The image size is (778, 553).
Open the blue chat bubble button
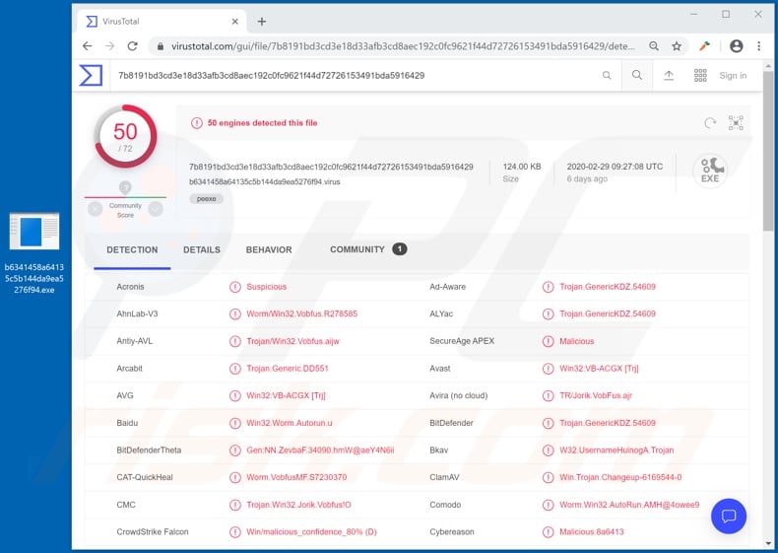coord(729,517)
